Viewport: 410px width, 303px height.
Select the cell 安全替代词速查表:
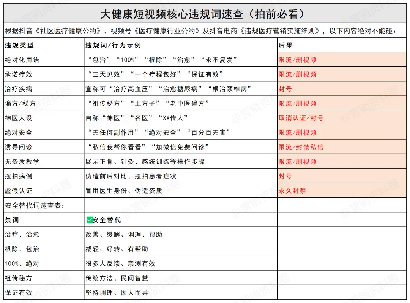44,205
